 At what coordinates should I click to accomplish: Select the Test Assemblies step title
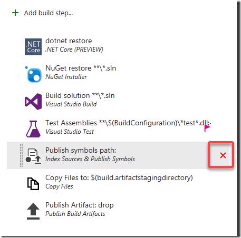pos(128,123)
